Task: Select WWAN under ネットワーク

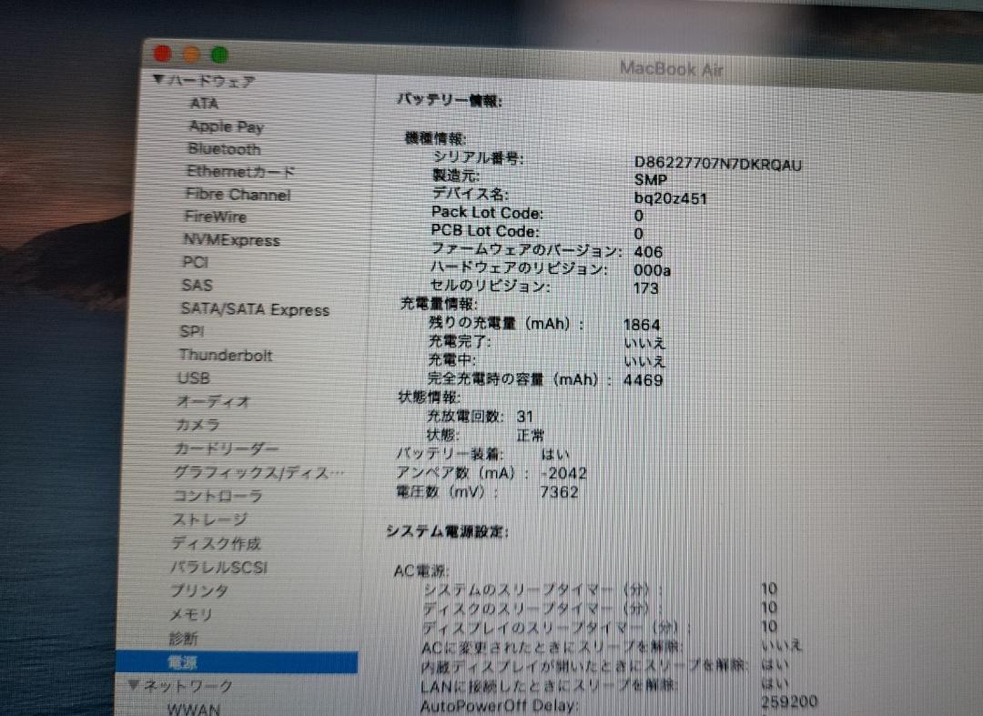Action: [x=193, y=709]
